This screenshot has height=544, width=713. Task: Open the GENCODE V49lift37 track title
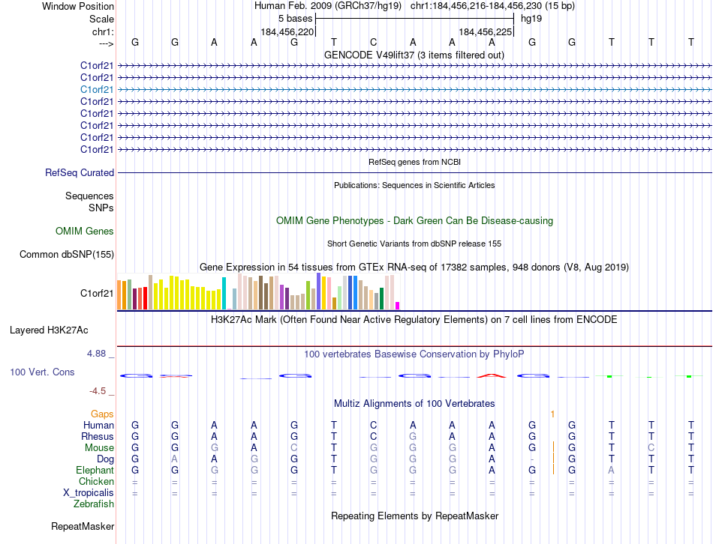coord(414,55)
